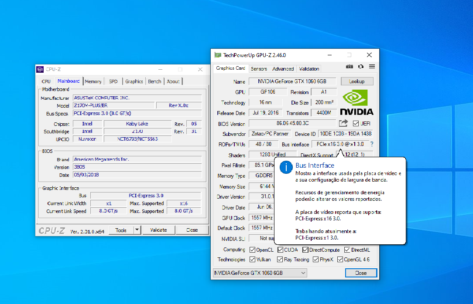Click the Tools button in CPU-Z
473x304 pixels.
pos(121,230)
